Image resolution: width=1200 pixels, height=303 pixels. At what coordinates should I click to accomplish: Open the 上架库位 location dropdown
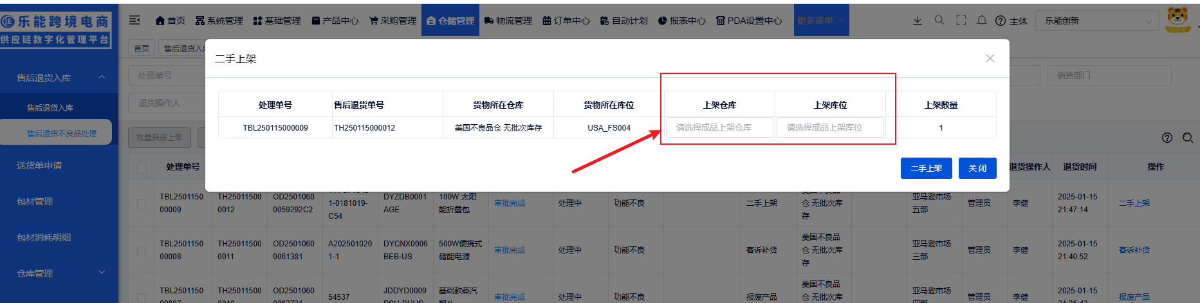pos(830,127)
